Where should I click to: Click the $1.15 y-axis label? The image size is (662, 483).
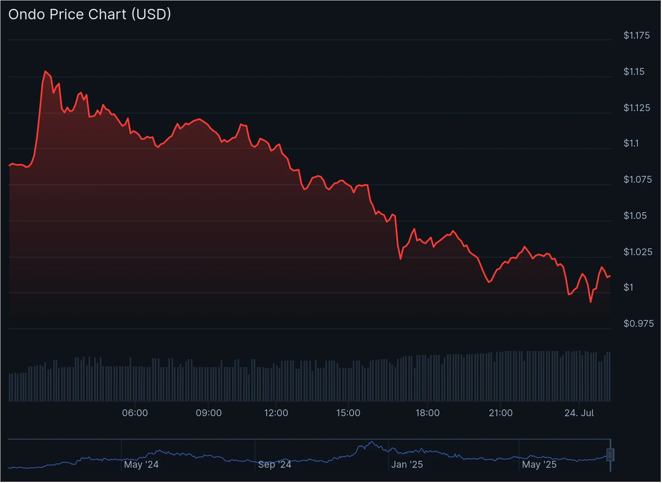pos(634,72)
